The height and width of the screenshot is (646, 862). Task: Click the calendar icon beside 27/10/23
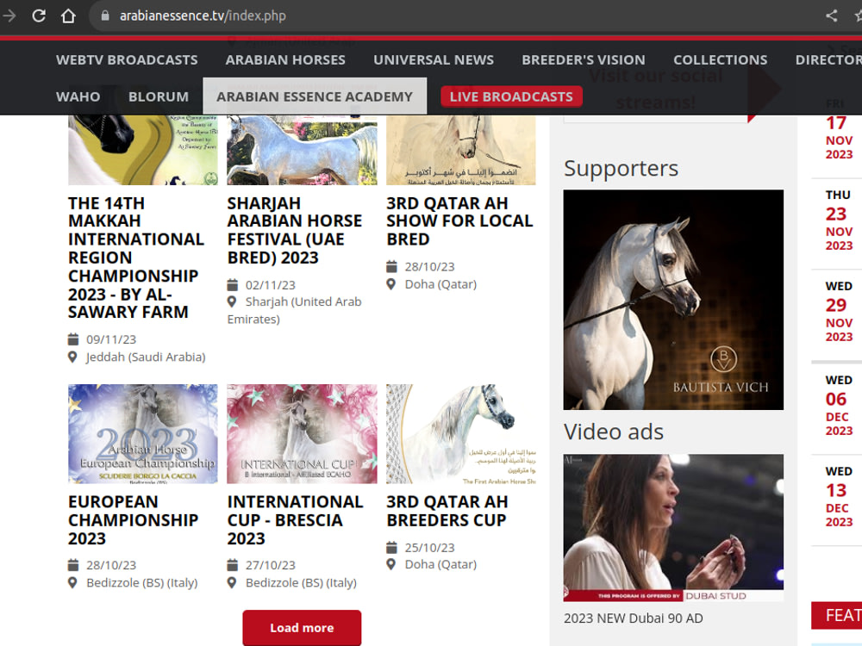tap(233, 565)
